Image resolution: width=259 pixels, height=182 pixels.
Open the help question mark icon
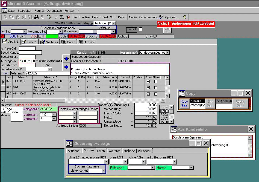(185, 17)
